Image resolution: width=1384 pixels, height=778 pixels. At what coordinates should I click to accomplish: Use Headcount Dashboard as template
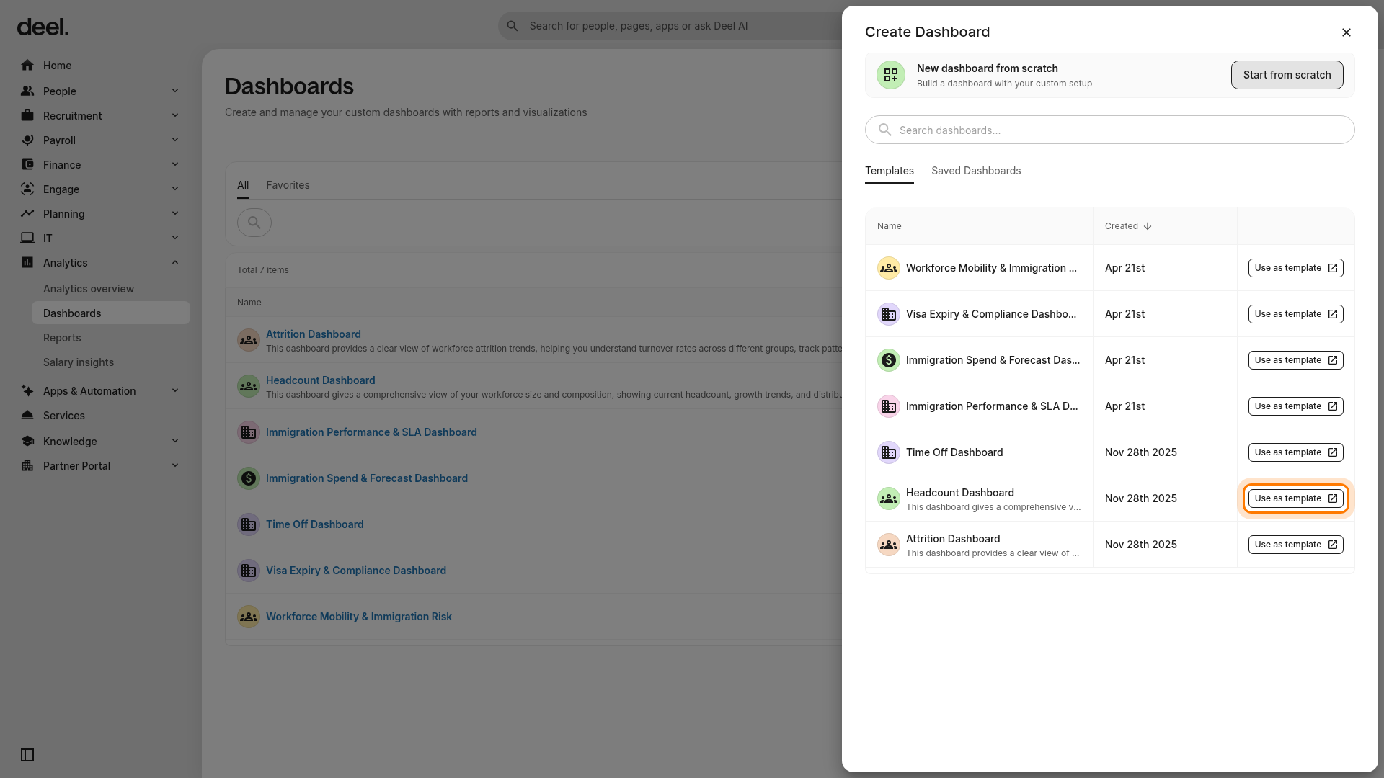click(x=1296, y=498)
